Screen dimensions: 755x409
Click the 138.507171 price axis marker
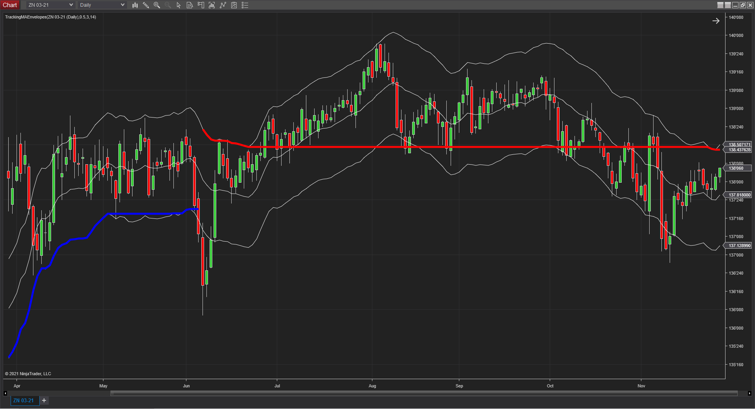pyautogui.click(x=739, y=145)
